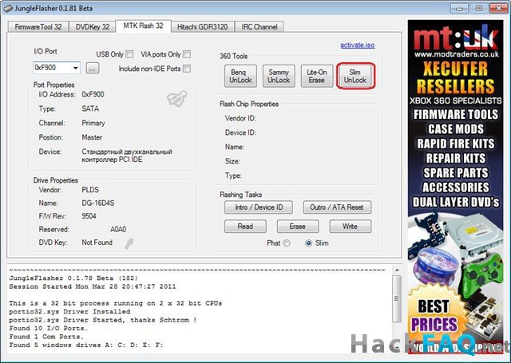Click the log line 'Found 1 Com Ports.'
This screenshot has width=511, height=363.
tap(46, 337)
